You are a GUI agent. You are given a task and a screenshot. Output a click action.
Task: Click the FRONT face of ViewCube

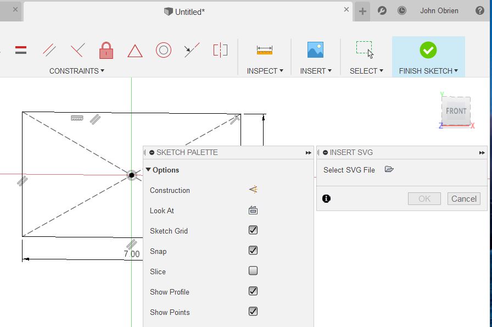(x=456, y=111)
